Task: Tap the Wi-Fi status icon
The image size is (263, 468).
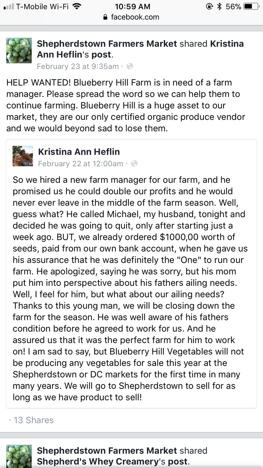Action: pyautogui.click(x=77, y=6)
